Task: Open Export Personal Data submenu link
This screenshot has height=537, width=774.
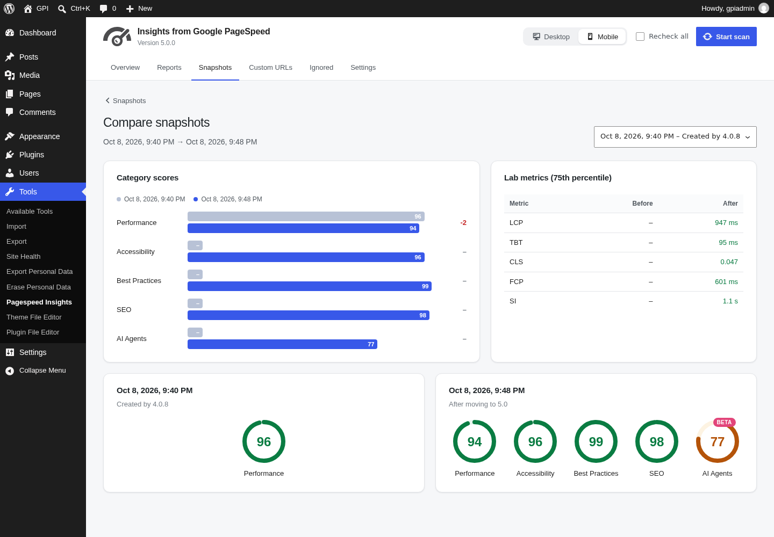Action: [x=40, y=272]
